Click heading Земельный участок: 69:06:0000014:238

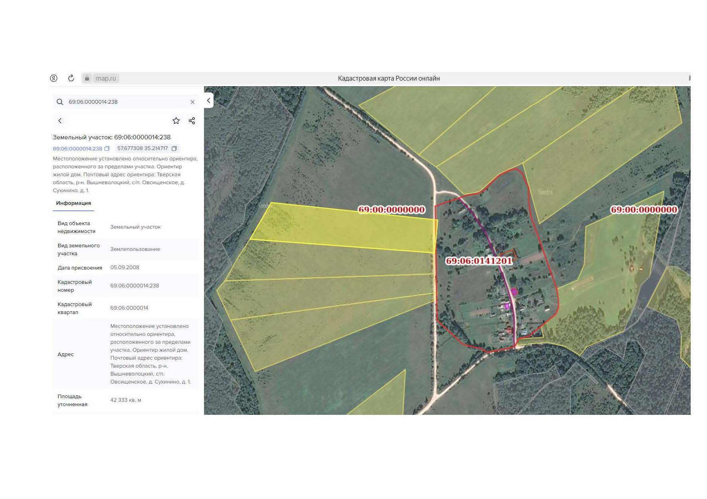pos(112,137)
